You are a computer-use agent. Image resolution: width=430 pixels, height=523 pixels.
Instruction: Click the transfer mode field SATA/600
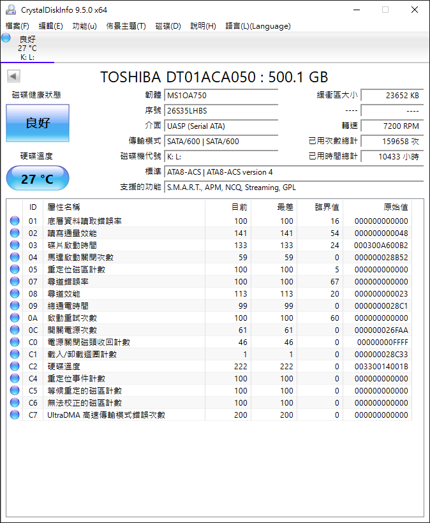click(221, 142)
